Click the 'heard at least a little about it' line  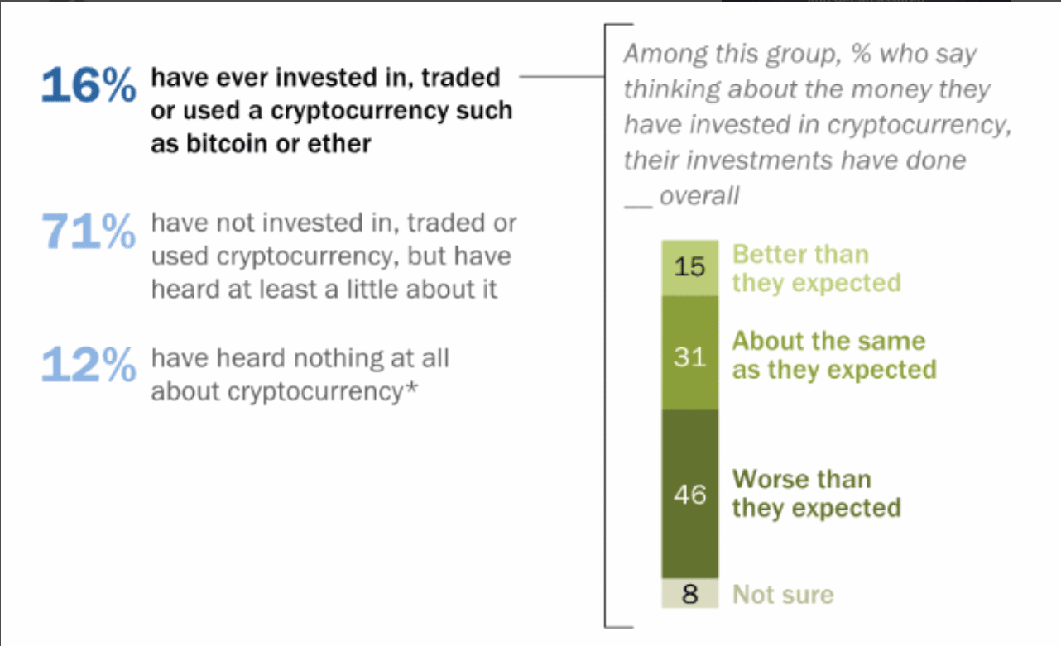[324, 290]
